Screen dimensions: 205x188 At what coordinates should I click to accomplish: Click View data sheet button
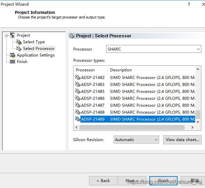point(182,140)
